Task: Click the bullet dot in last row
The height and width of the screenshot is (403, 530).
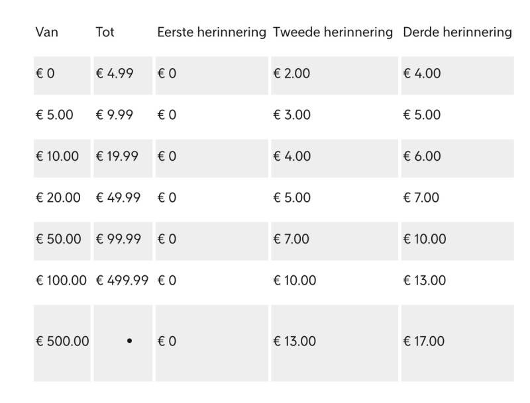Action: (x=129, y=341)
